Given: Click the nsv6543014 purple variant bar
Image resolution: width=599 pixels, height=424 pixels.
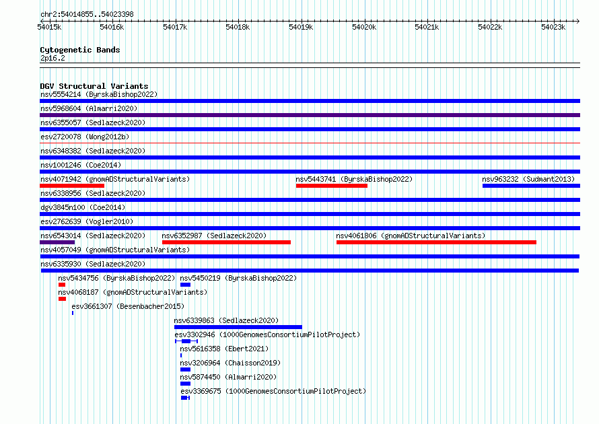Looking at the screenshot, I should point(57,242).
